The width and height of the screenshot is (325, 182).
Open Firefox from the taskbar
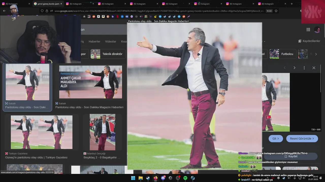[x=155, y=178]
